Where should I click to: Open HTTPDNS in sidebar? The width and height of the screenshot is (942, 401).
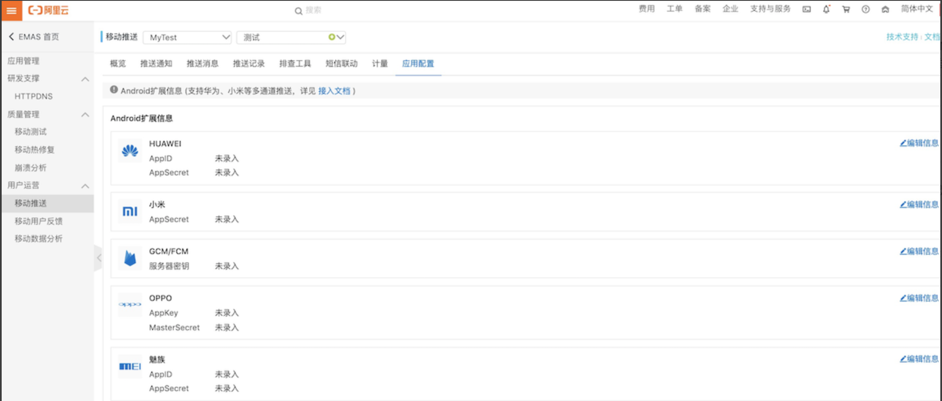33,96
